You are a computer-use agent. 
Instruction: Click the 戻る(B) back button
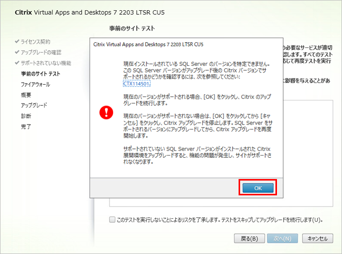click(249, 239)
